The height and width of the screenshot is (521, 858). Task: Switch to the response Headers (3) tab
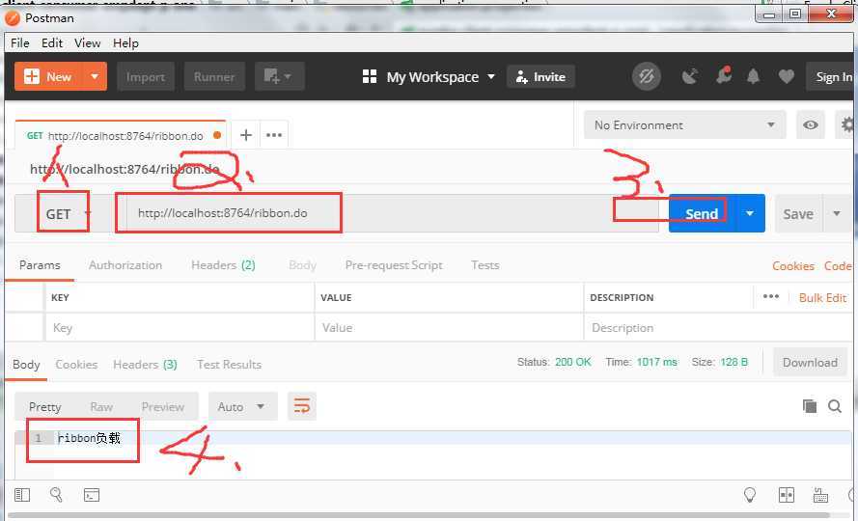point(145,365)
